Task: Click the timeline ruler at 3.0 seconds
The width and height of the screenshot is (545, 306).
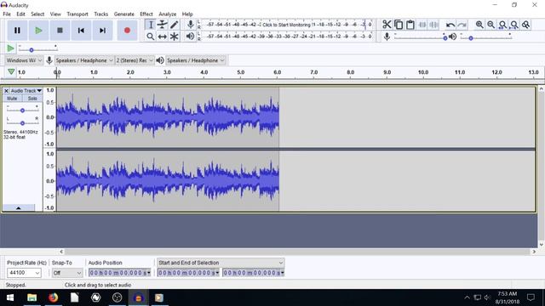Action: coord(167,72)
